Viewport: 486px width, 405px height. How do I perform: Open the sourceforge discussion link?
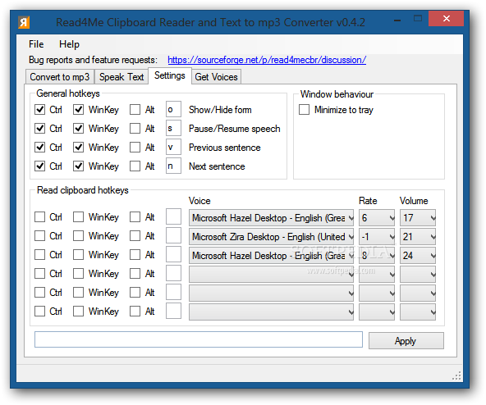coord(267,60)
